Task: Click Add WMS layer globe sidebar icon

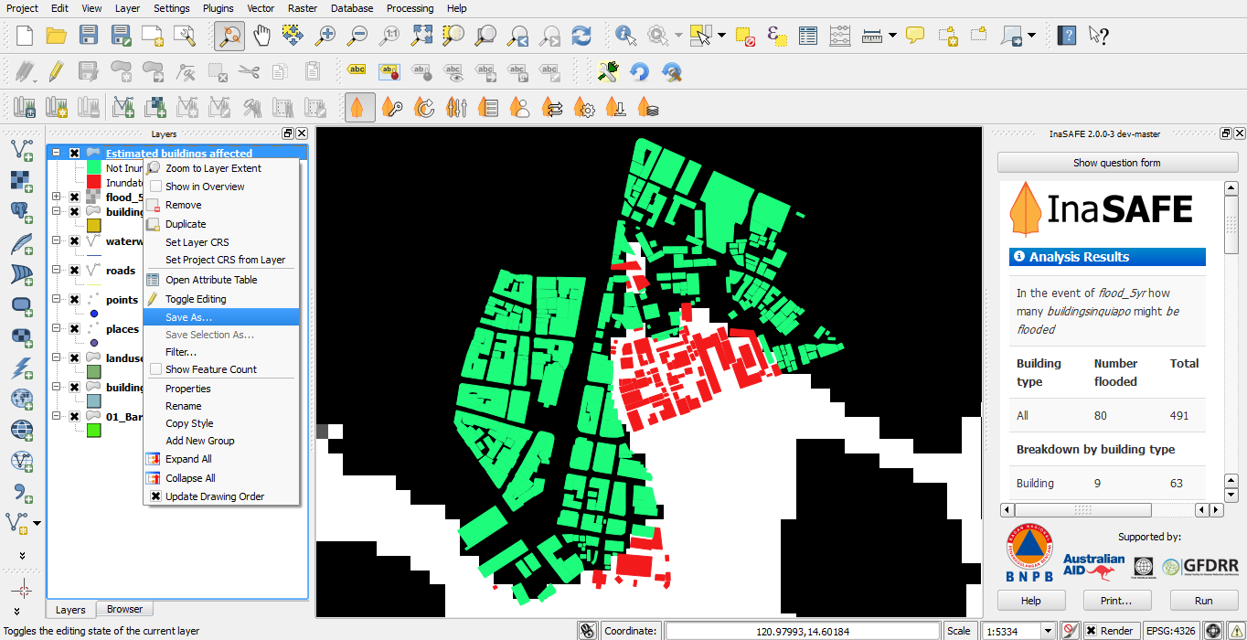Action: (x=20, y=399)
